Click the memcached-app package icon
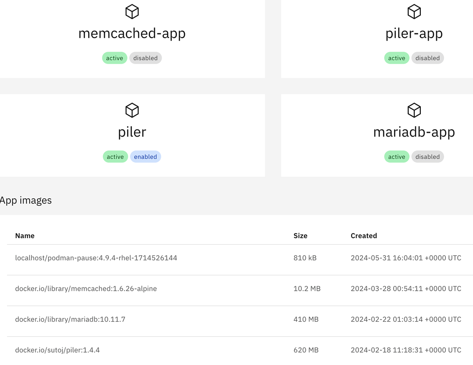The image size is (473, 365). click(132, 12)
